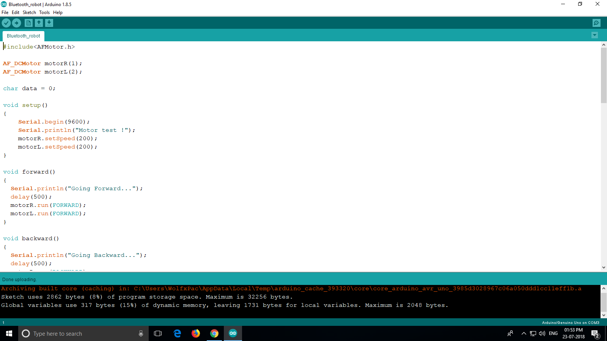Click the editor scrollbar up arrow
Image resolution: width=607 pixels, height=341 pixels.
pyautogui.click(x=604, y=45)
